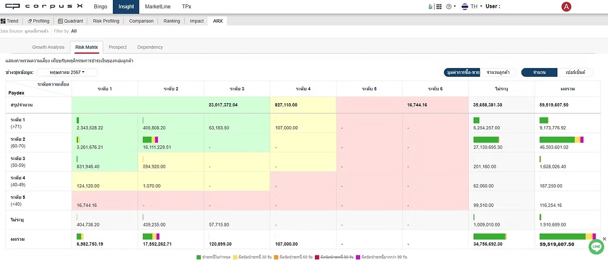
Task: Open the Trend view icon
Action: (x=3, y=21)
